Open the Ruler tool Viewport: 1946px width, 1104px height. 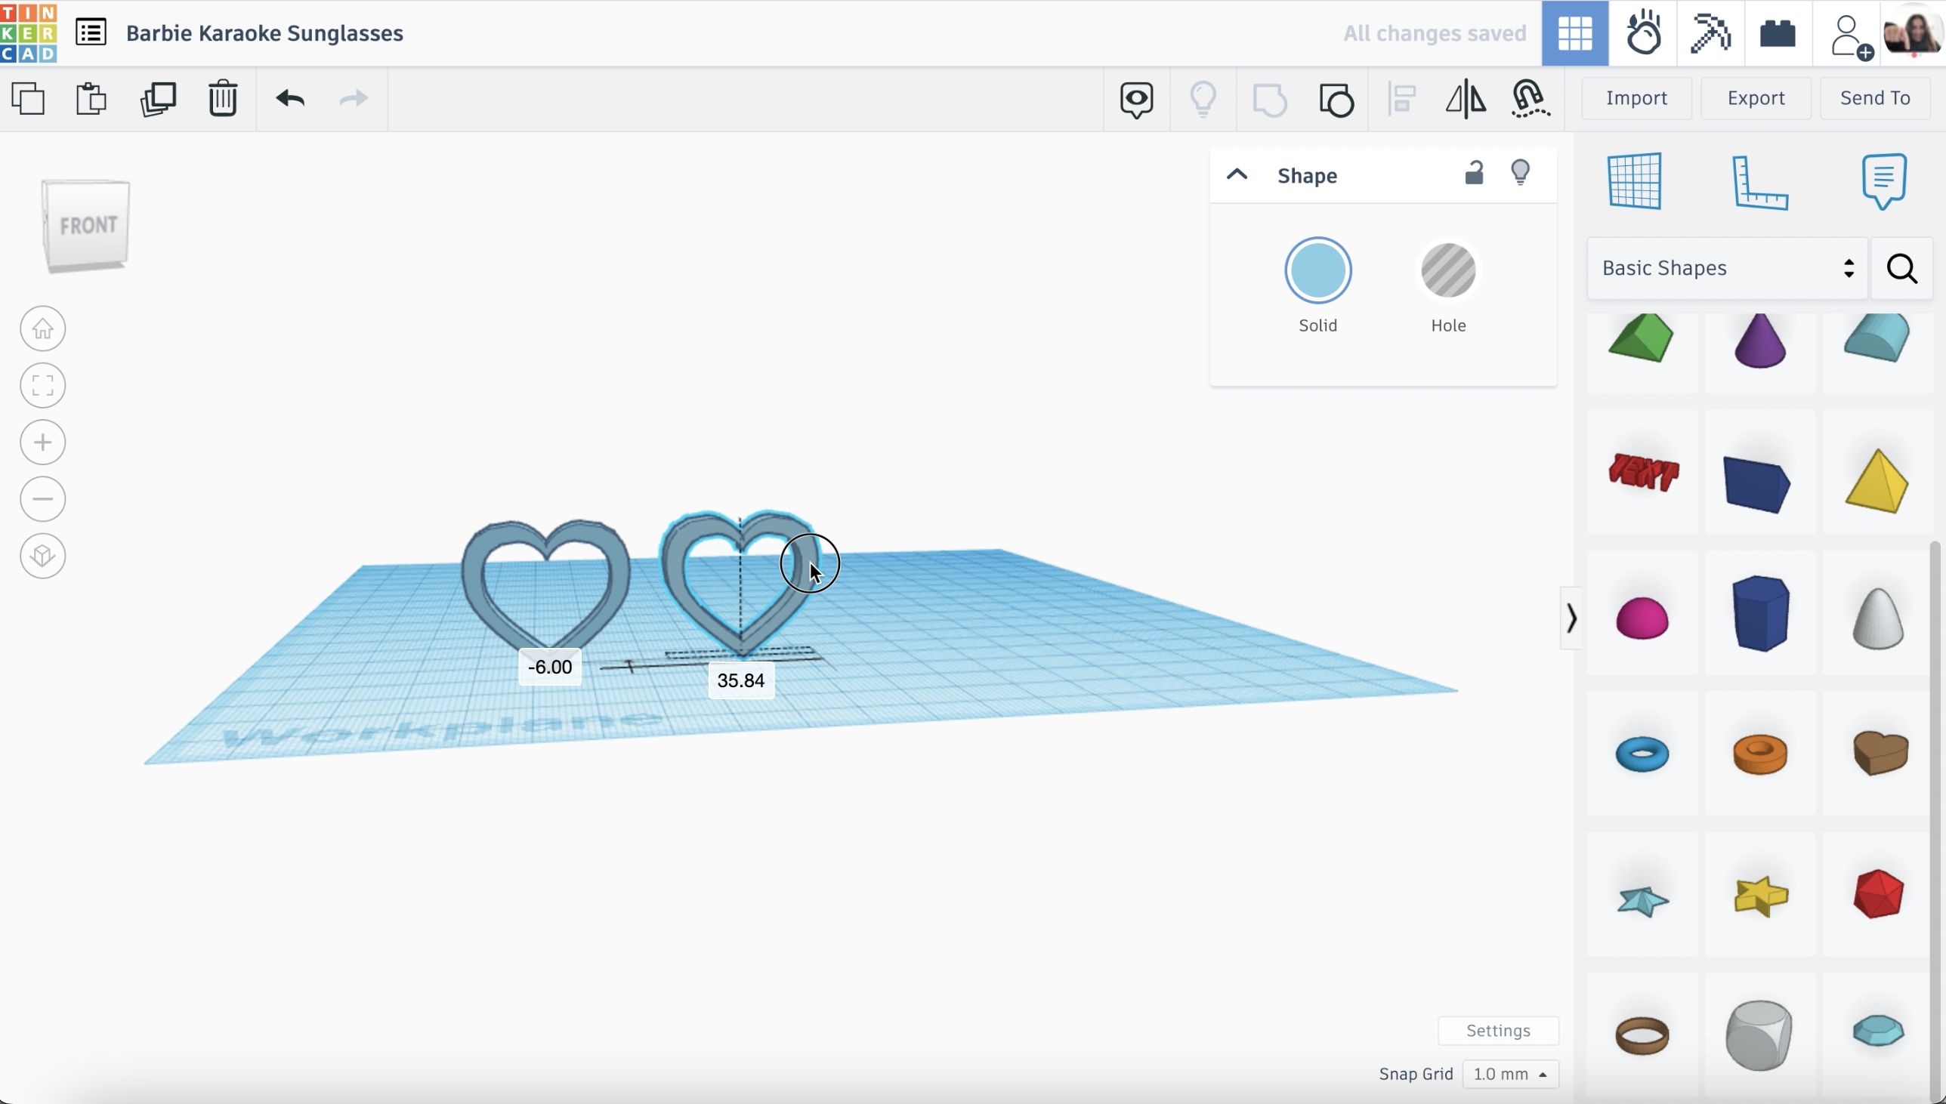coord(1759,182)
